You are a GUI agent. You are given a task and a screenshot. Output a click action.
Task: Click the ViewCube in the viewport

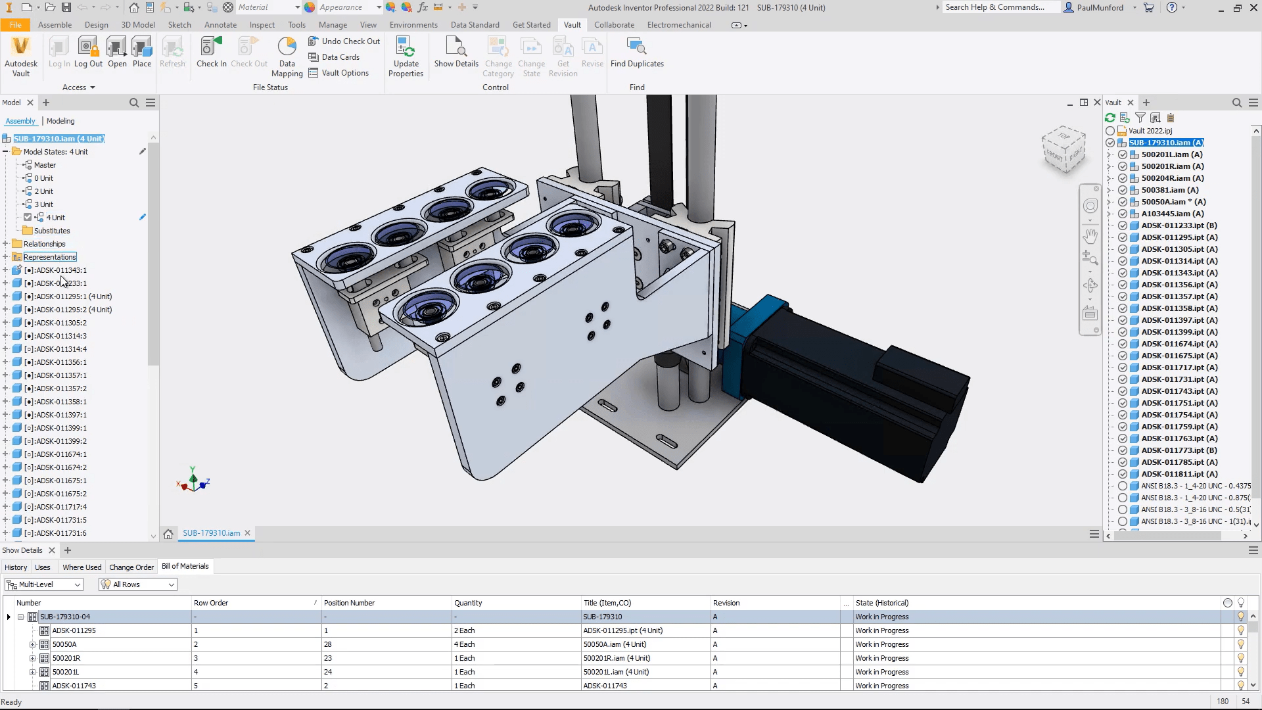(x=1063, y=149)
